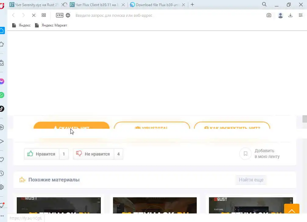This screenshot has width=307, height=222.
Task: Click the page vertical scrollbar thumb
Action: click(305, 119)
